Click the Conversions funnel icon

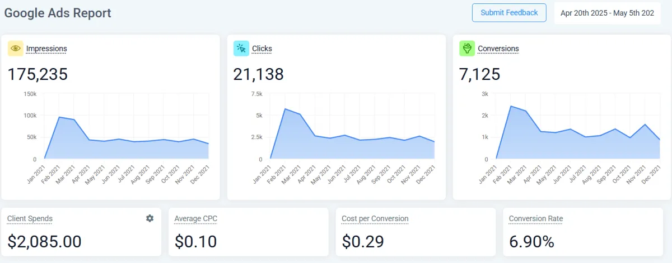[467, 49]
